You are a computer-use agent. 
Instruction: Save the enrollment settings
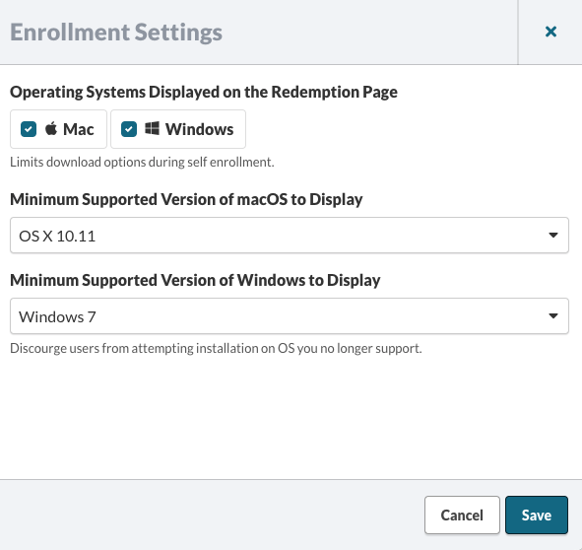click(x=537, y=516)
